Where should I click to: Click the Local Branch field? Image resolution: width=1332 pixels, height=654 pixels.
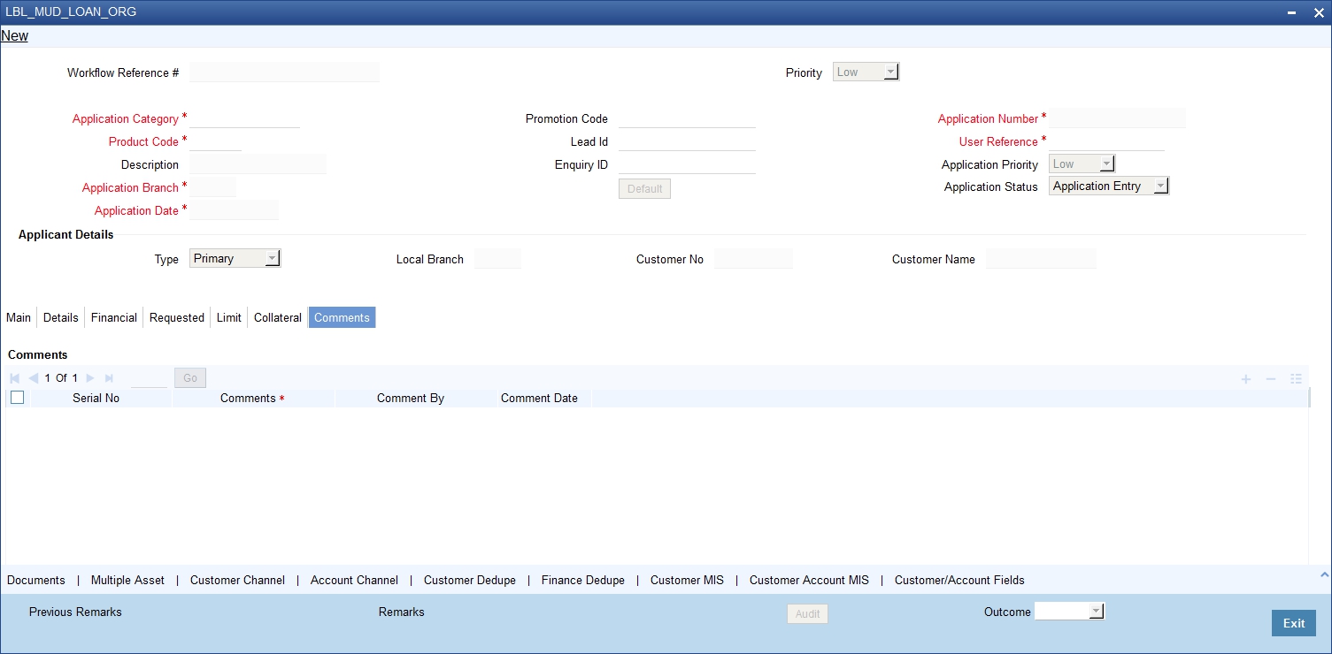pos(497,259)
